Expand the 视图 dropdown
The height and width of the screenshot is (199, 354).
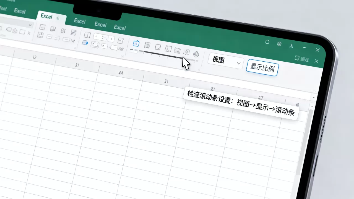tap(226, 61)
